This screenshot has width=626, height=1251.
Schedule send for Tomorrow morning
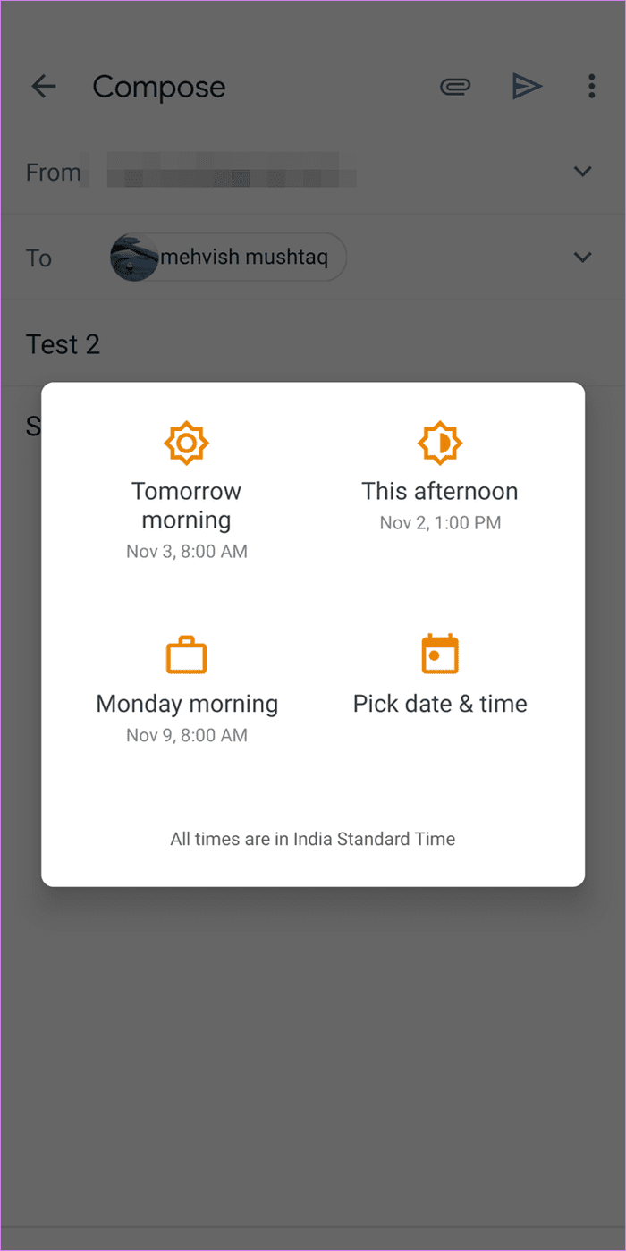pos(186,492)
